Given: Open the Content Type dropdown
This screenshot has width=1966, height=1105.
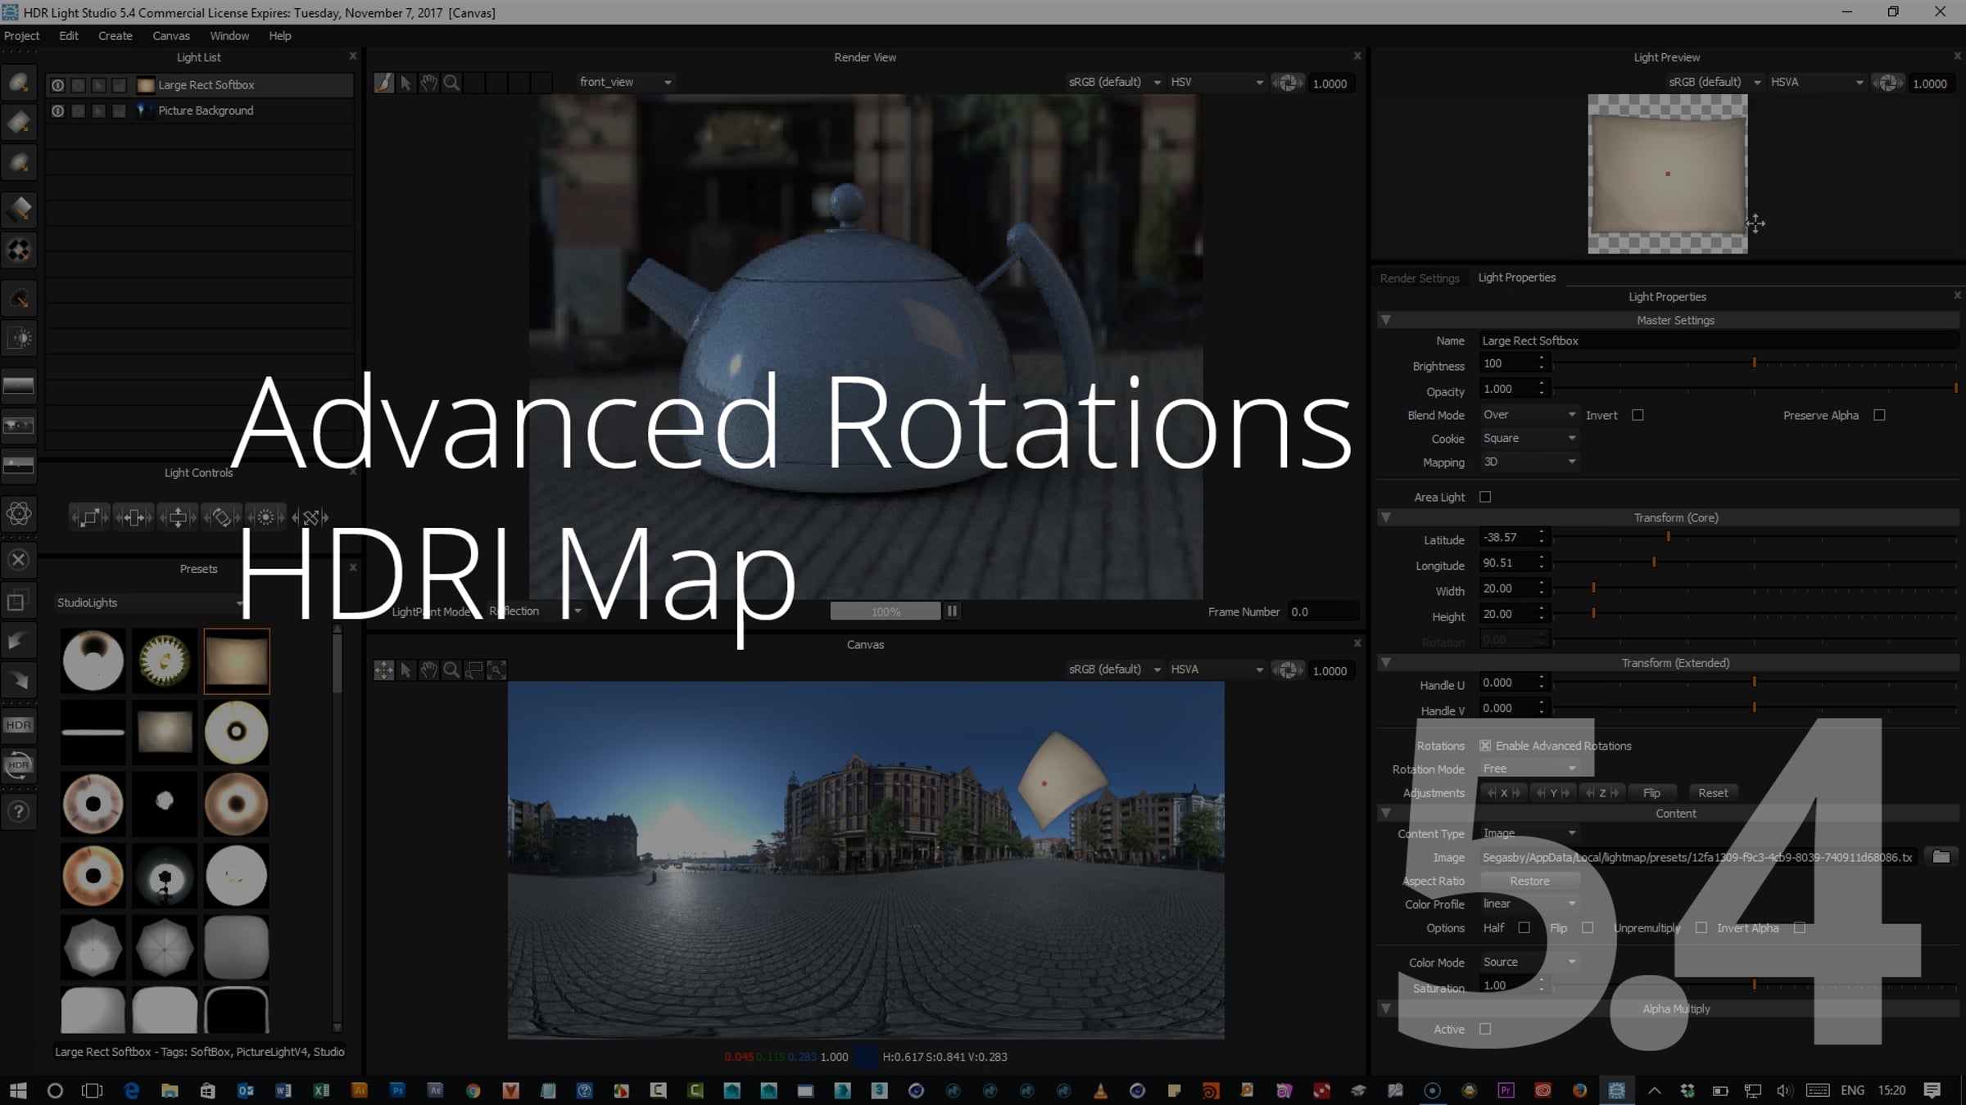Looking at the screenshot, I should coord(1529,833).
